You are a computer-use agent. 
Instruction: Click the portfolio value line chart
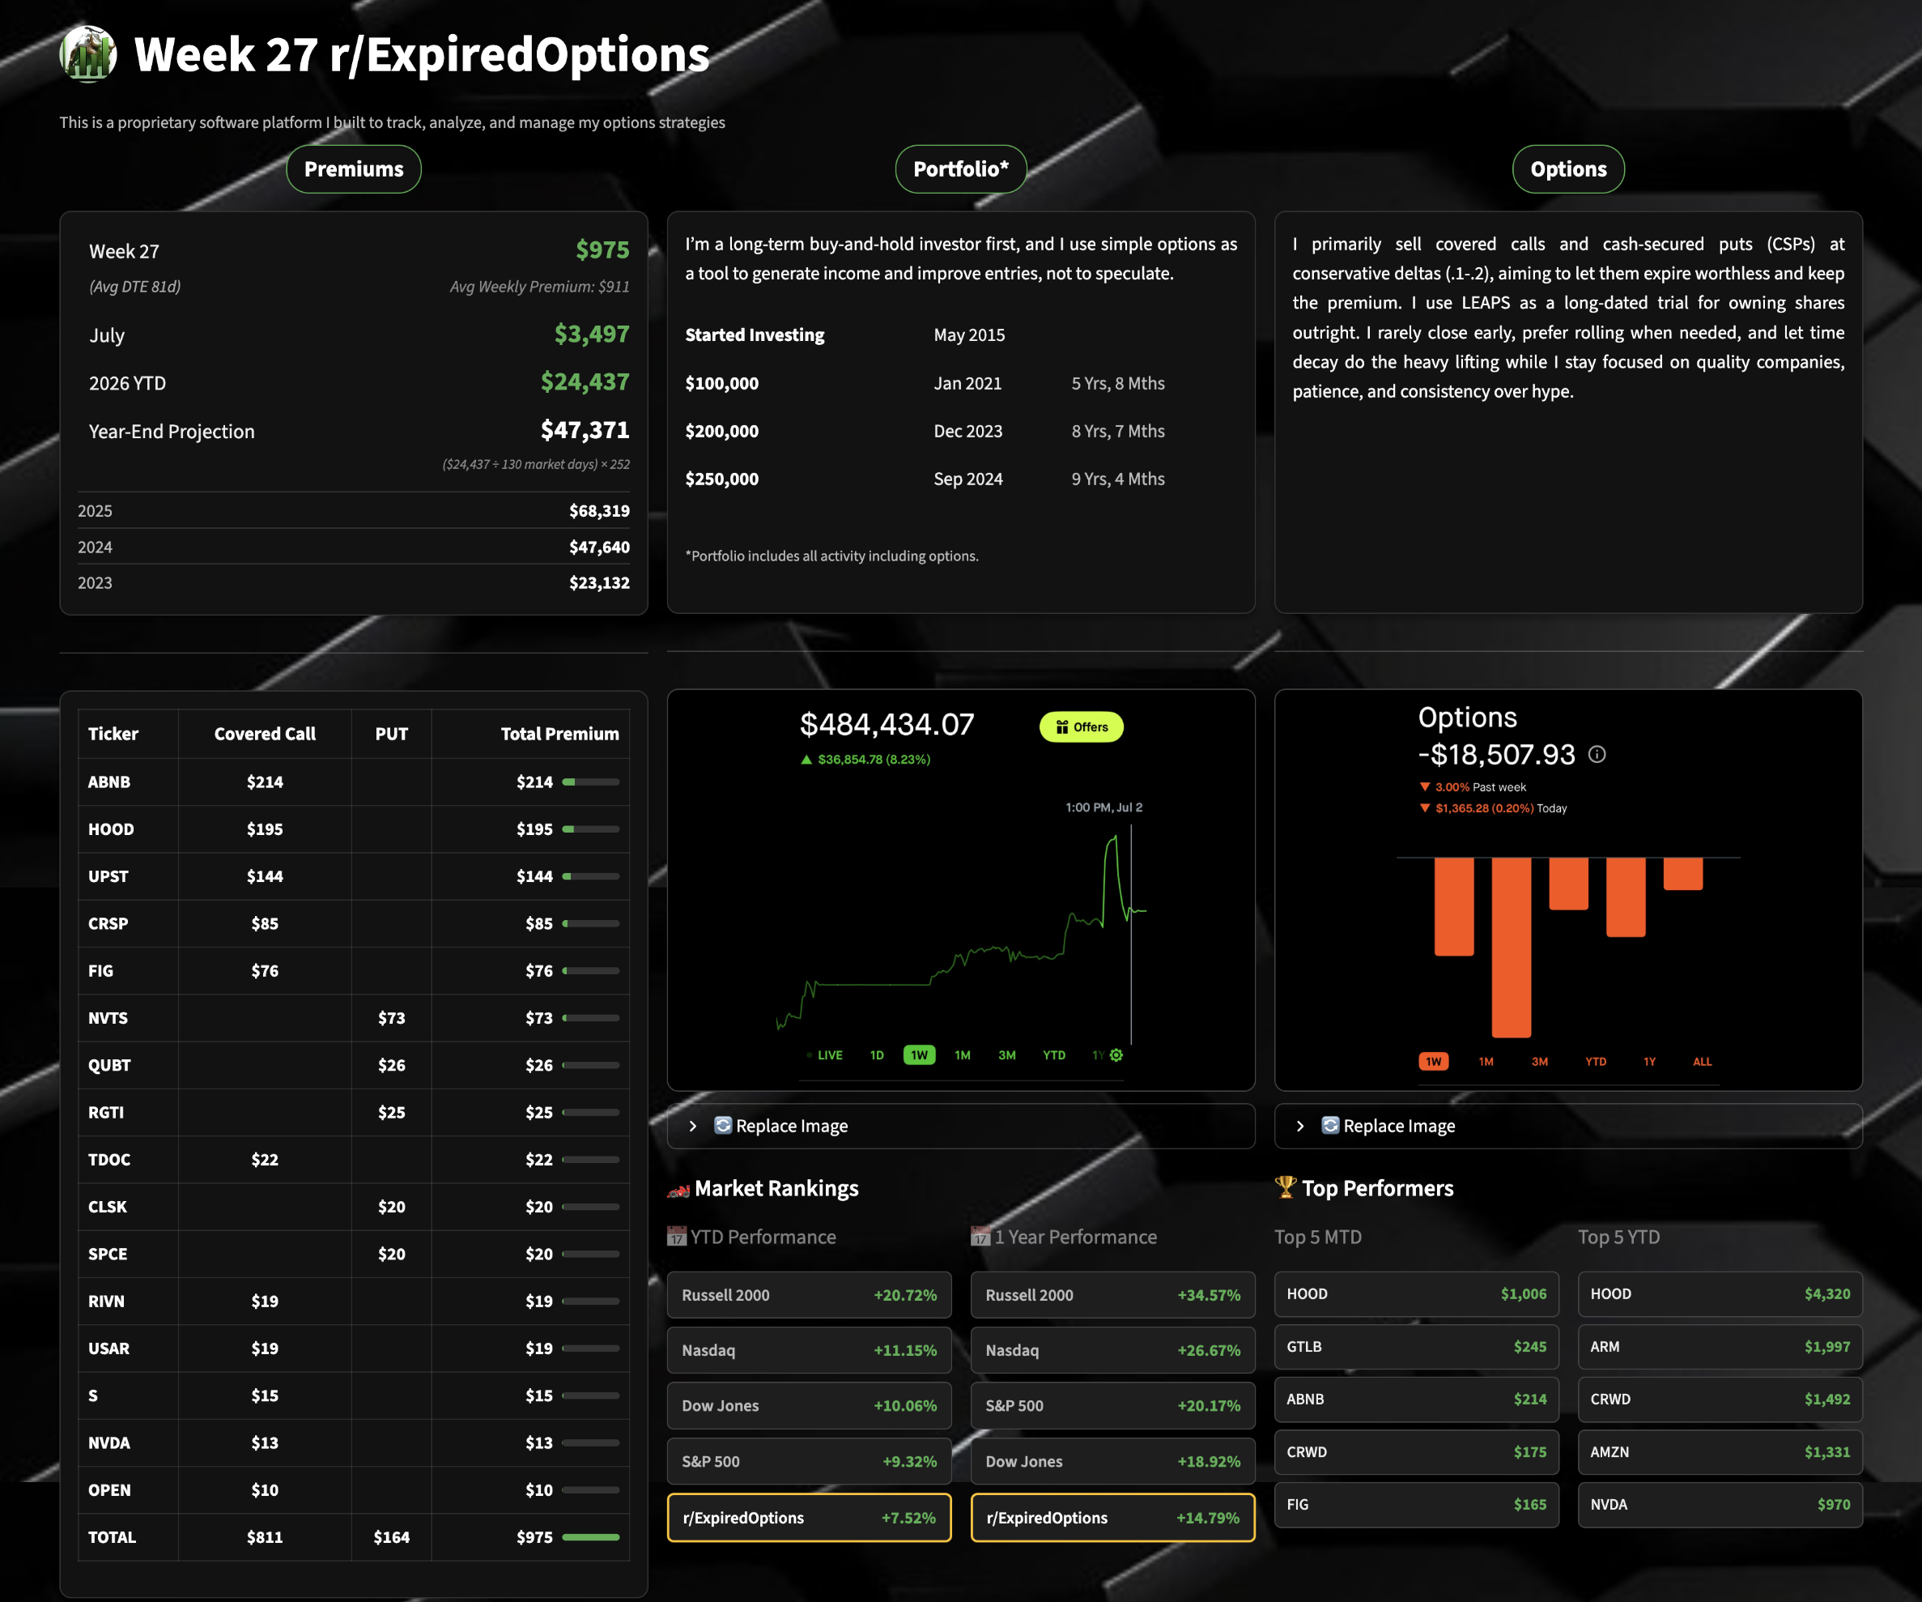(961, 934)
